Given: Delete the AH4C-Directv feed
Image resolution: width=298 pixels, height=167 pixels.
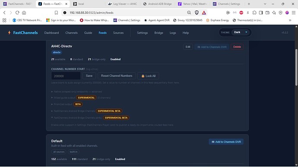Looking at the screenshot, I should [x=237, y=47].
